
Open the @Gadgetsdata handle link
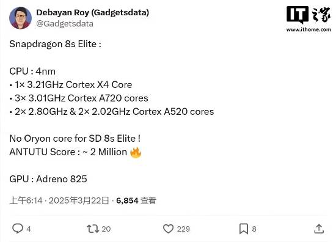[x=65, y=24]
